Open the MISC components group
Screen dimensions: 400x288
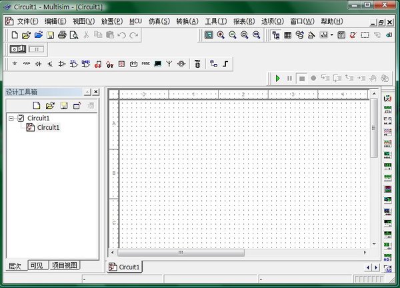click(x=145, y=64)
